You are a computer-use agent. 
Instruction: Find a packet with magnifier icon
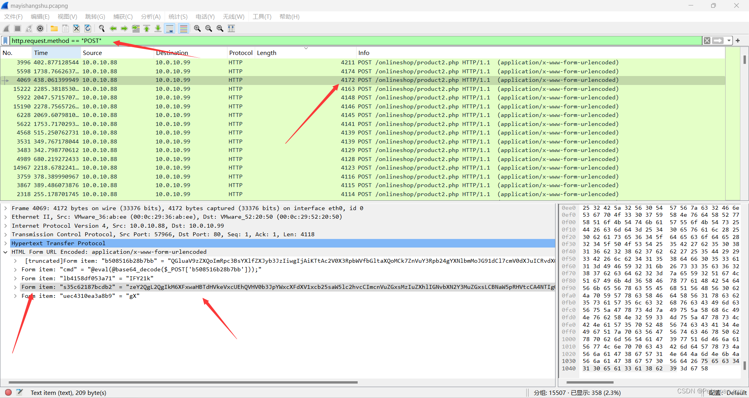[102, 28]
